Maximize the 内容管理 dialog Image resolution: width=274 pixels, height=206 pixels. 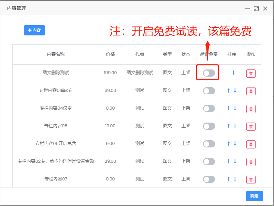256,9
